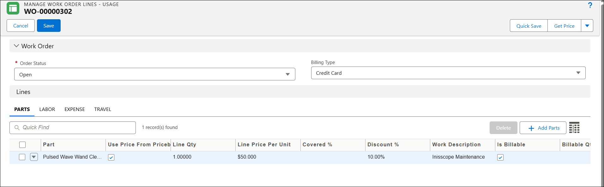Click the Lines section header

(x=300, y=92)
